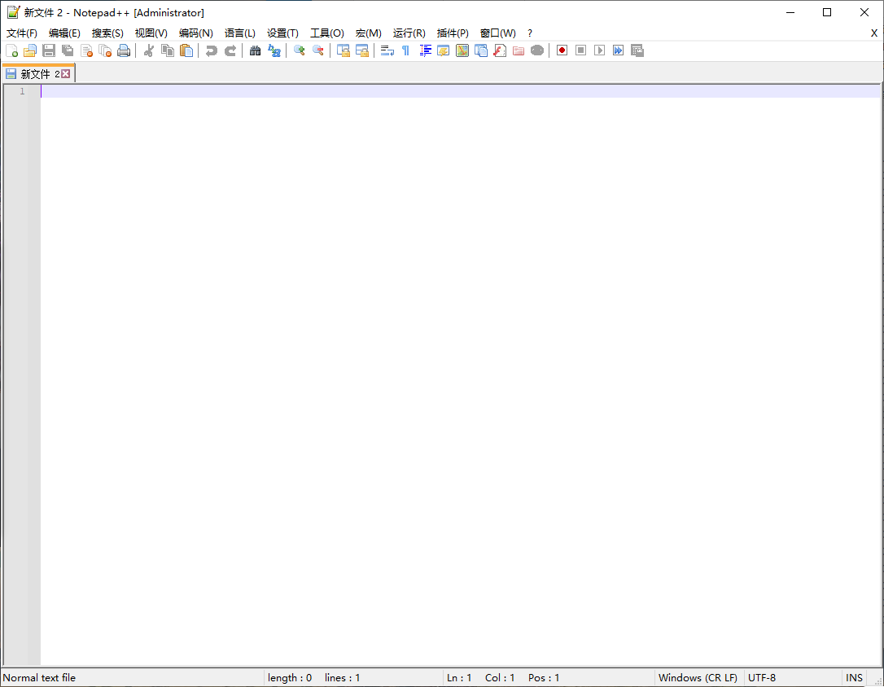This screenshot has width=884, height=687.
Task: Click the Paste clipboard icon
Action: click(x=186, y=50)
